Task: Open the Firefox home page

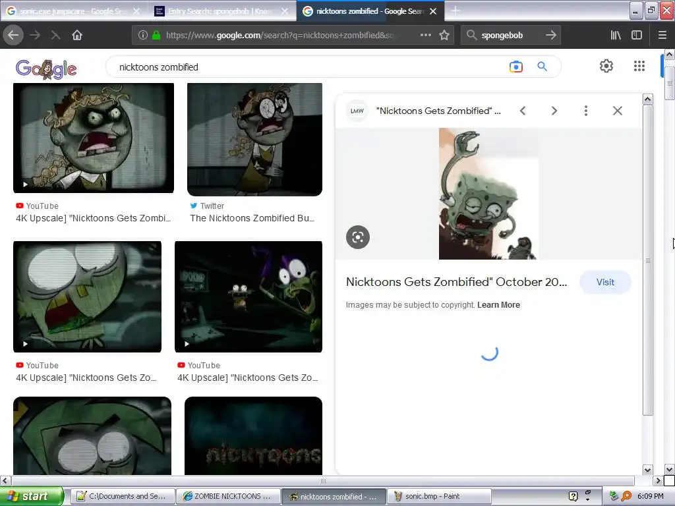Action: [77, 35]
